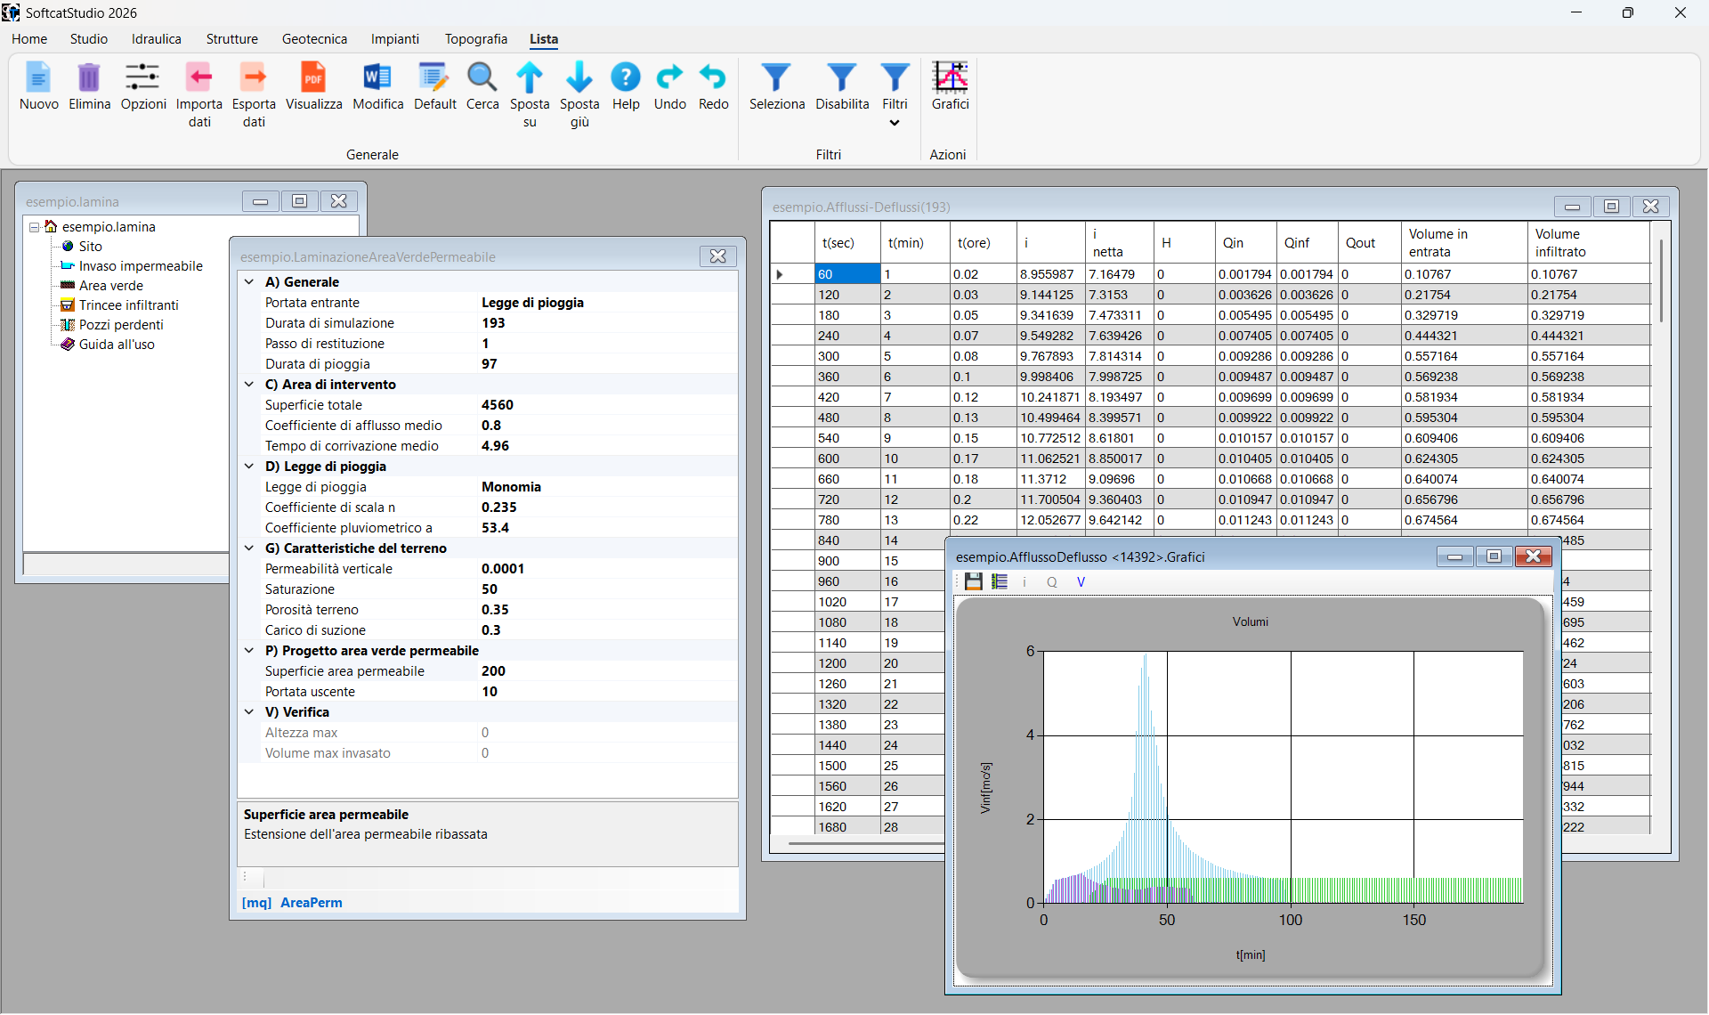Select Trincee infiltranti tree item

click(128, 305)
